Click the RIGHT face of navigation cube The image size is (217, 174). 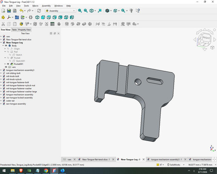point(206,38)
